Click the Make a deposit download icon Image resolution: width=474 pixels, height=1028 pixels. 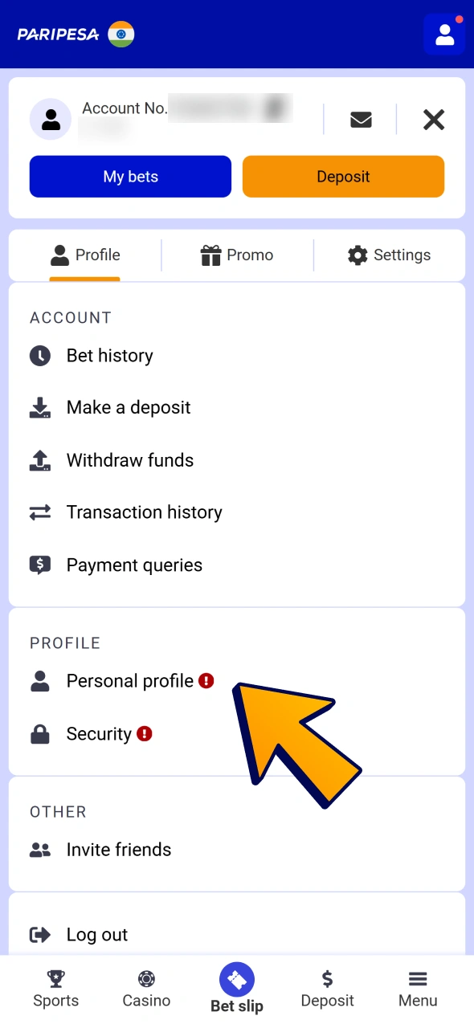click(x=40, y=408)
